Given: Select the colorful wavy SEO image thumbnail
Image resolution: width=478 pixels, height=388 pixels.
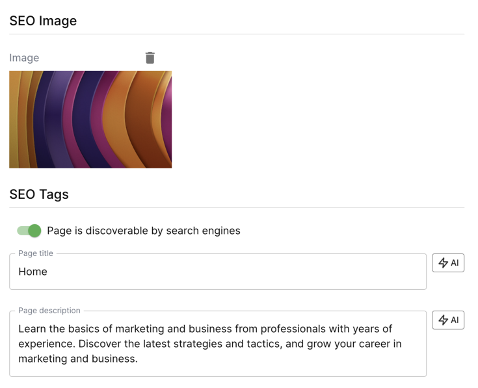Looking at the screenshot, I should (x=90, y=120).
